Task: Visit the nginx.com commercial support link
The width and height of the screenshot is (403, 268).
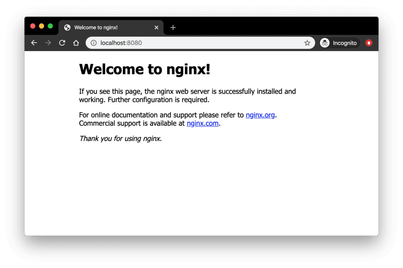Action: click(202, 123)
